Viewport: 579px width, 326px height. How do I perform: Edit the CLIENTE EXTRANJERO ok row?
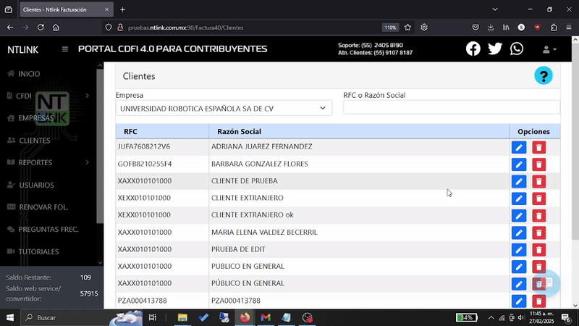point(519,216)
